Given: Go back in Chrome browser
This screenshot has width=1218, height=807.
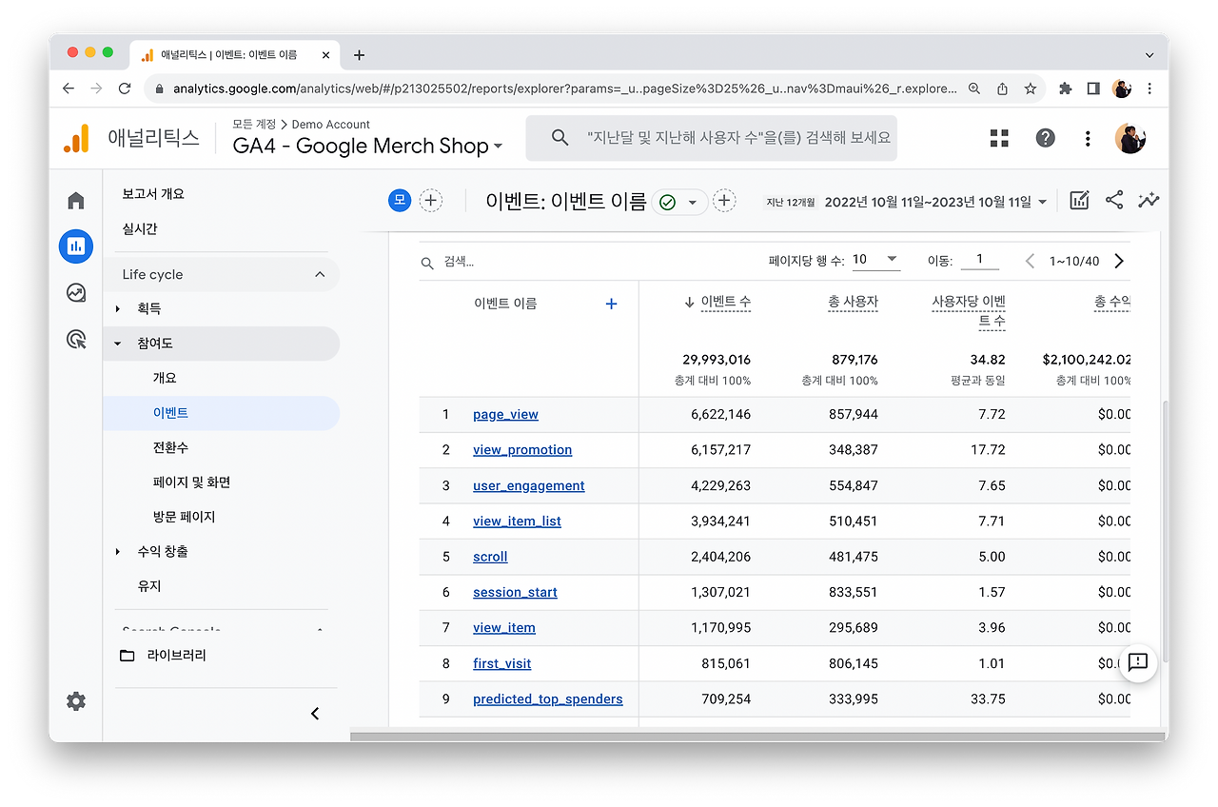Looking at the screenshot, I should 69,89.
